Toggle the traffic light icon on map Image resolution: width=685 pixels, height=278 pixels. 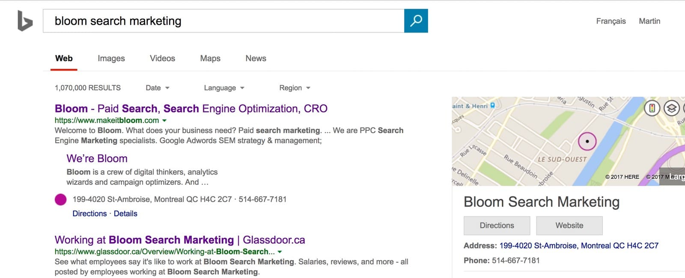point(652,108)
